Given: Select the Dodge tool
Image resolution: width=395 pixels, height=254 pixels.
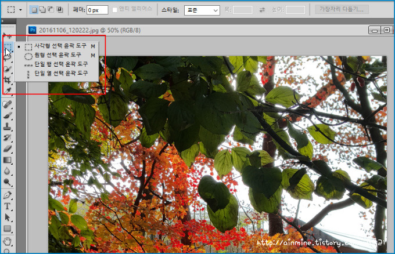Looking at the screenshot, I should [x=8, y=182].
